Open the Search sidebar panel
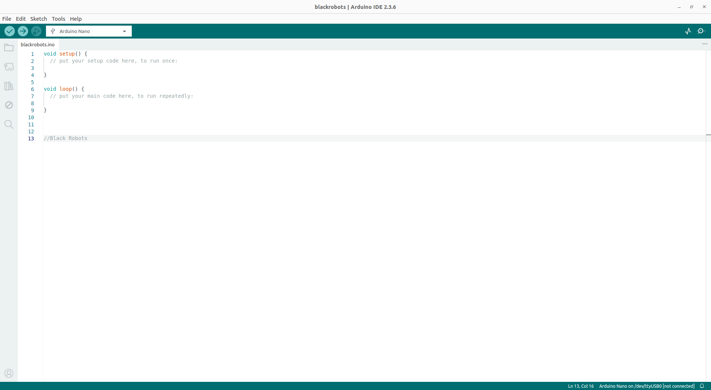The width and height of the screenshot is (711, 390). click(9, 124)
